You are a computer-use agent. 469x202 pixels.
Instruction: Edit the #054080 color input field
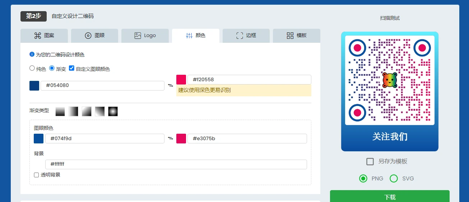[x=102, y=86]
